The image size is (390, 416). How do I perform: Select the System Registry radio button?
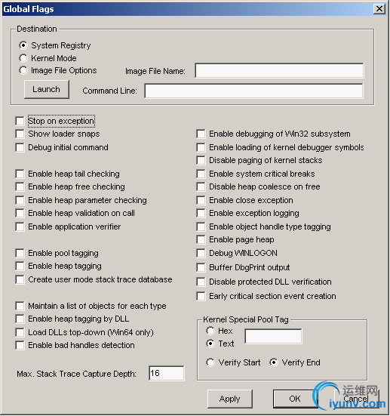coord(23,45)
